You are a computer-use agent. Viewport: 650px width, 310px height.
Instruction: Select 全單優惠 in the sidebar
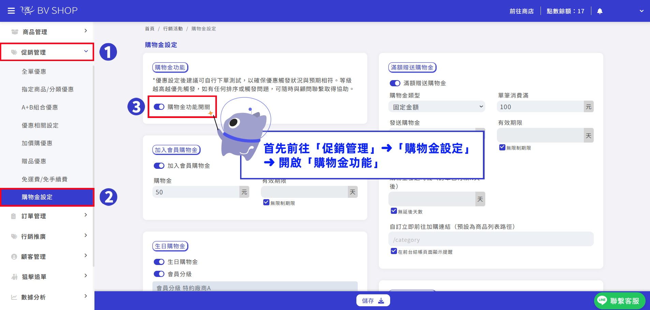point(34,72)
